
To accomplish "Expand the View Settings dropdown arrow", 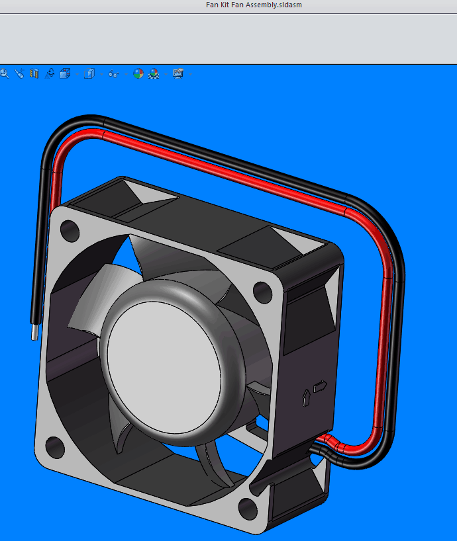I will tap(190, 74).
